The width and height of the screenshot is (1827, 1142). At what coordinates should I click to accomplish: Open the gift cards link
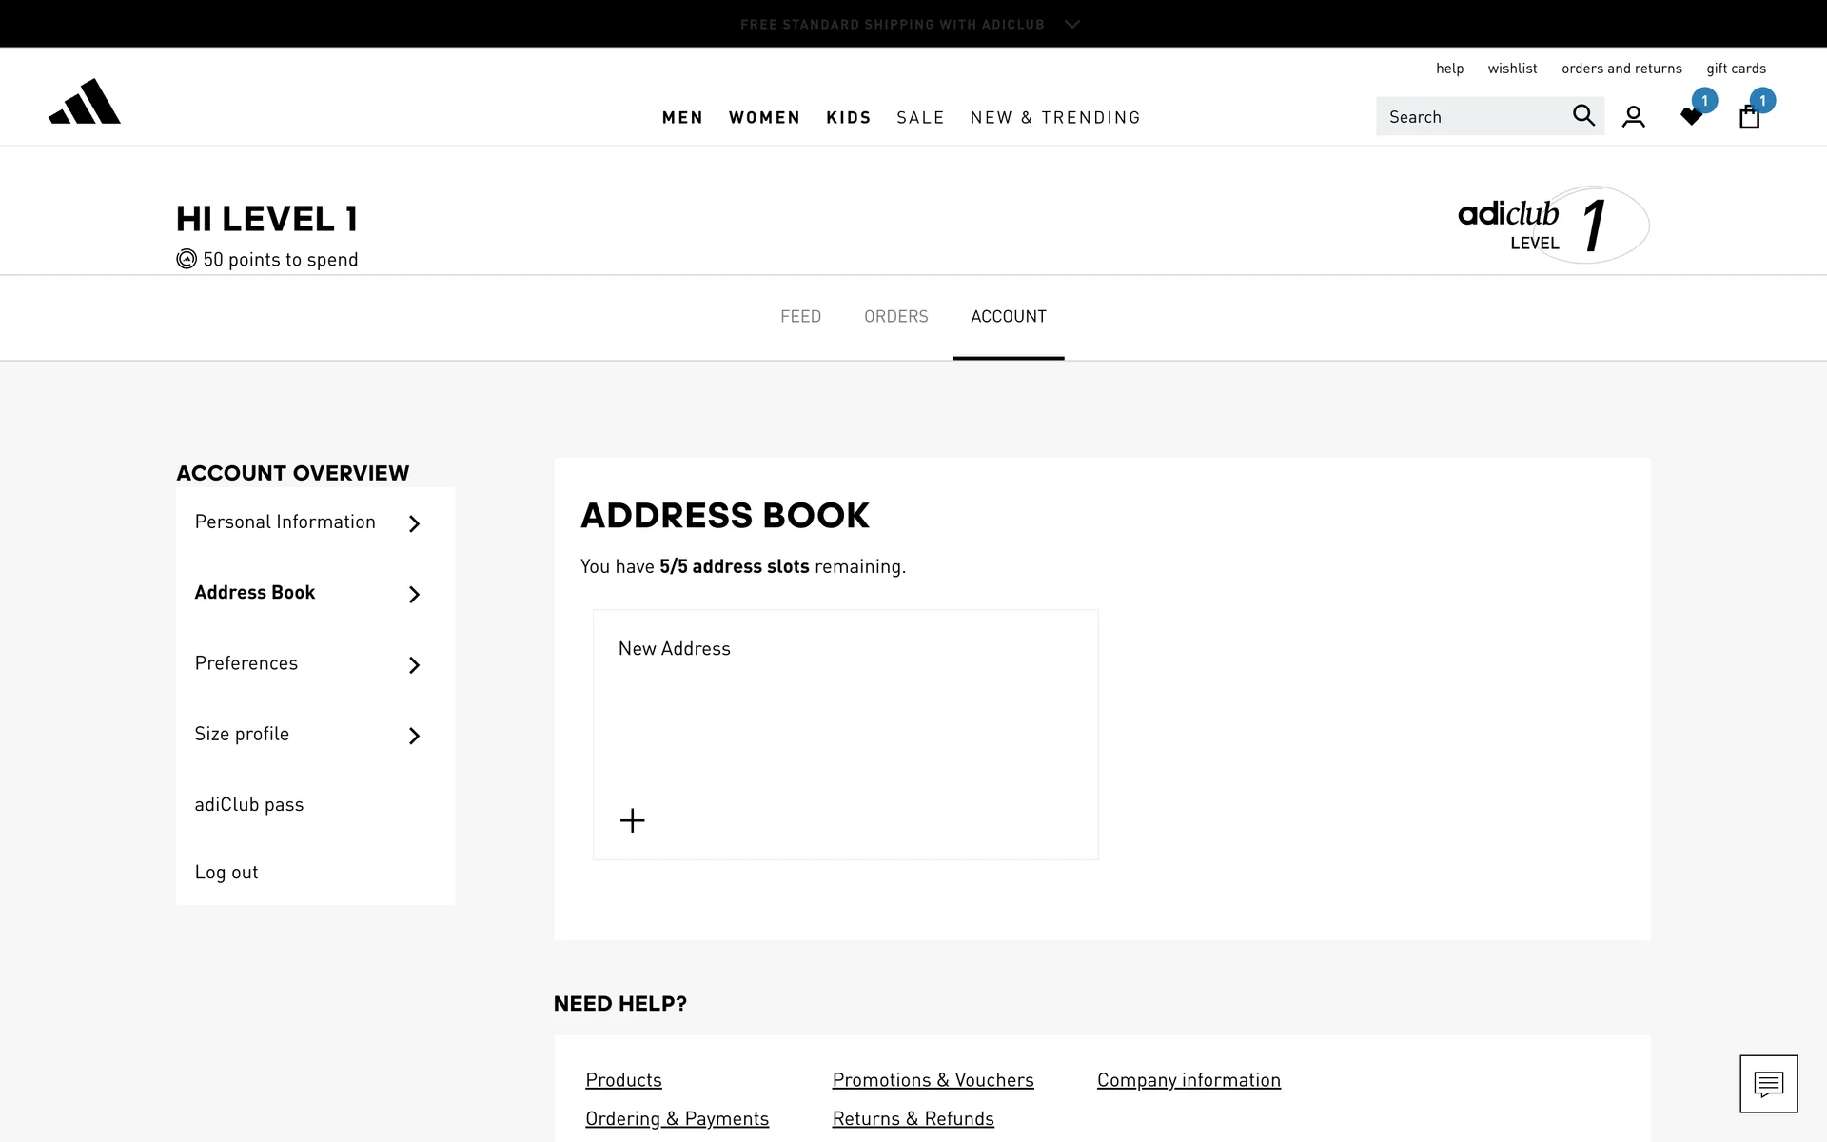coord(1736,69)
